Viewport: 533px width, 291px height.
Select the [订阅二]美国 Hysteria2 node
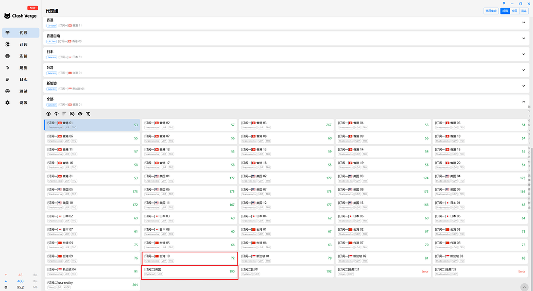point(189,271)
